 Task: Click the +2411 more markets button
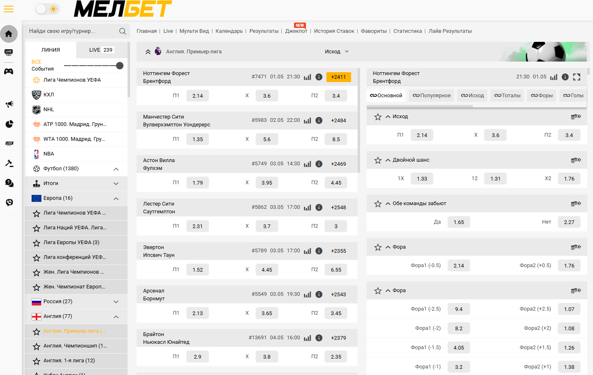pyautogui.click(x=338, y=77)
